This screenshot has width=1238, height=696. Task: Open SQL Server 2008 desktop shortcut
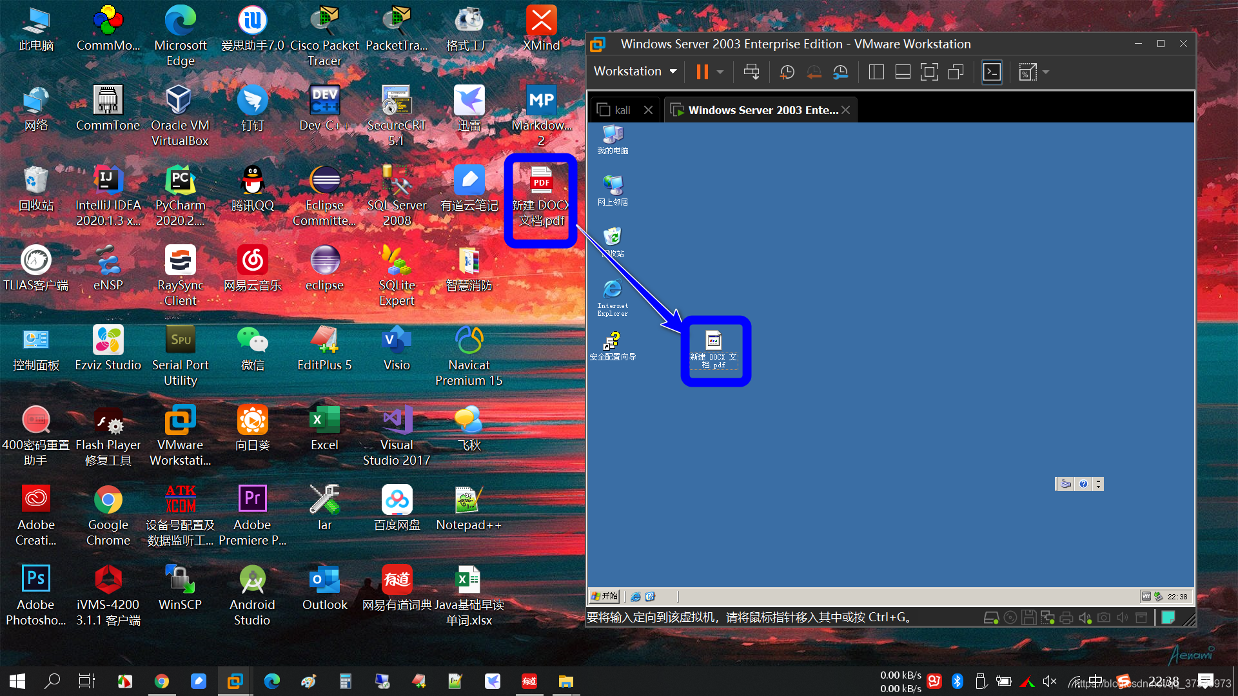397,195
